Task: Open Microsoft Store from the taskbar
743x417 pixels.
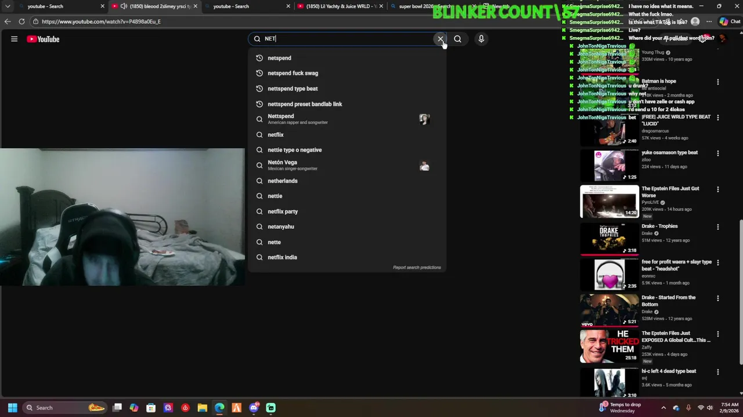Action: 151,408
